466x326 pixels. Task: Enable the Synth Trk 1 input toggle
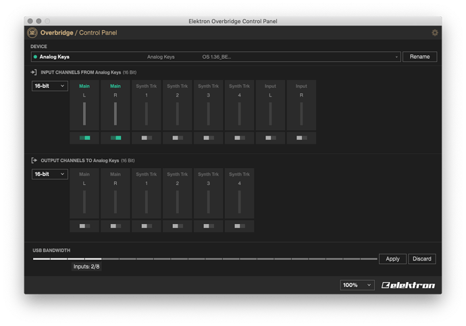point(147,138)
